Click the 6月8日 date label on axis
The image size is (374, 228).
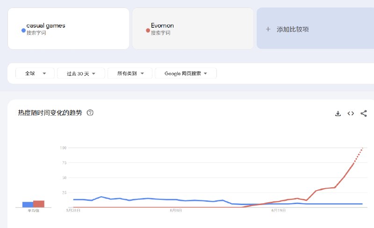(x=176, y=211)
